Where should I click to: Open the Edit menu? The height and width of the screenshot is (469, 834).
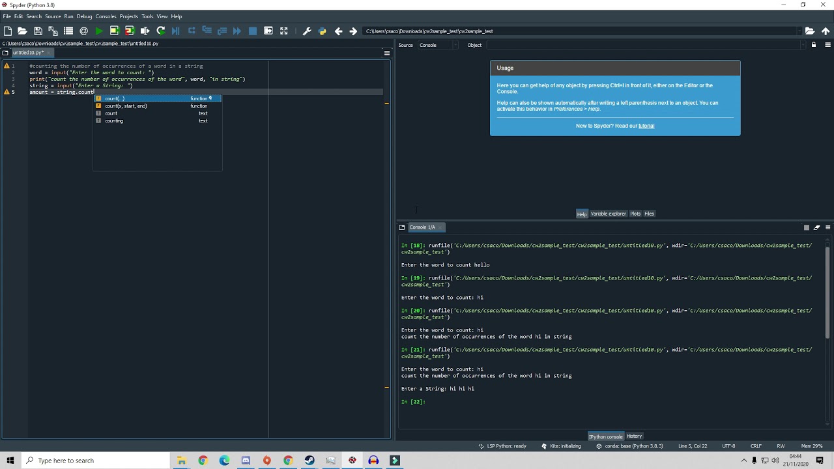[18, 16]
